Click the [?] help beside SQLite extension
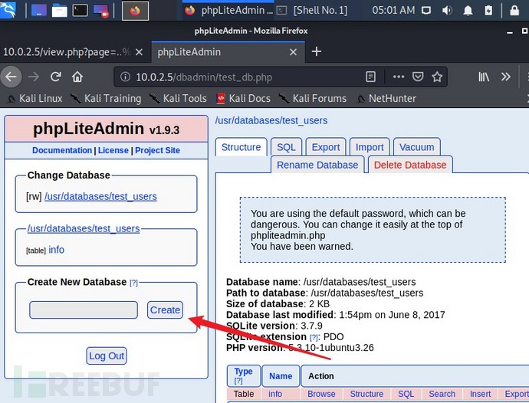529x403 pixels. point(314,337)
